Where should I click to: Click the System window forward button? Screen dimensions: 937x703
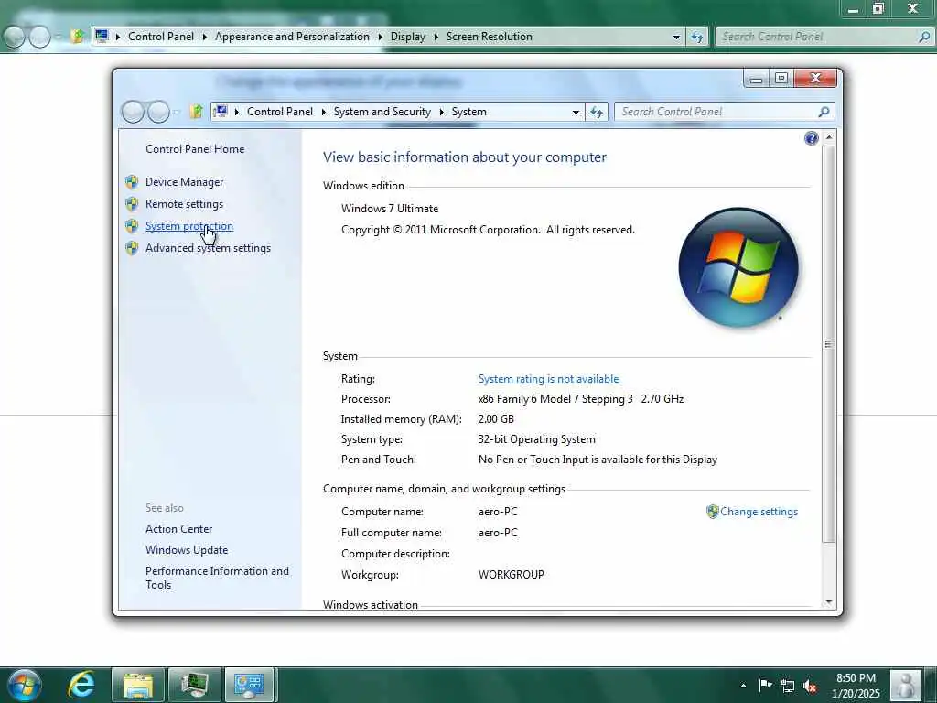tap(158, 112)
